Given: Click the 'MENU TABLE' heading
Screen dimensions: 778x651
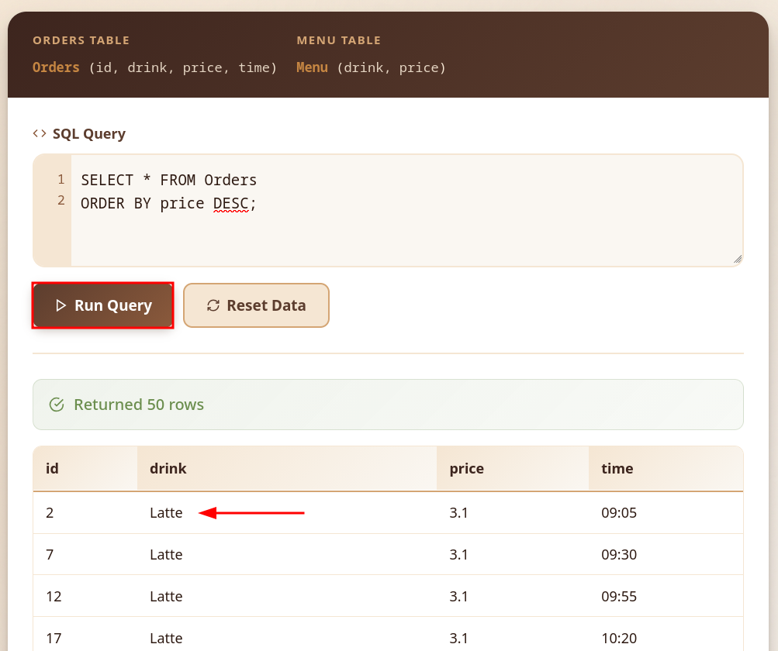Looking at the screenshot, I should (339, 40).
